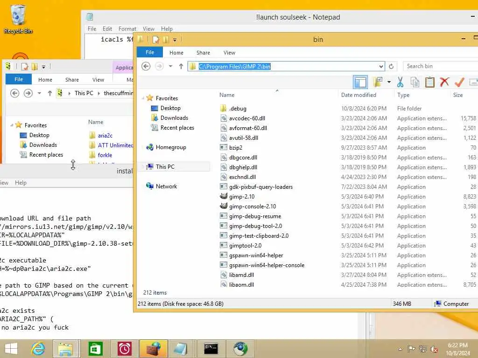This screenshot has width=478, height=358.
Task: Click Properties icon in bin title bar
Action: pyautogui.click(x=156, y=40)
